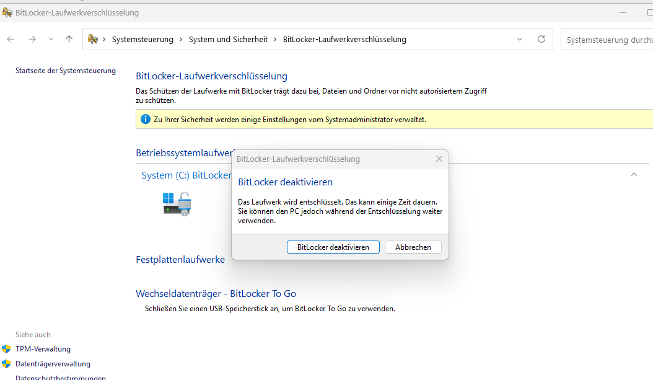Screen dimensions: 653x380
Task: Click the System (C:) BitLocker drive heading
Action: (186, 175)
